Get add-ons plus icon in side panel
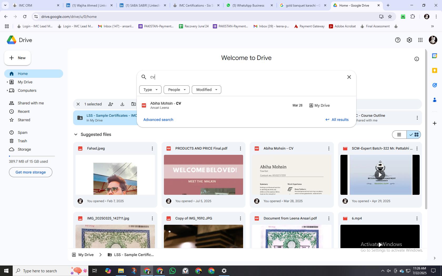The height and width of the screenshot is (276, 442). [435, 123]
